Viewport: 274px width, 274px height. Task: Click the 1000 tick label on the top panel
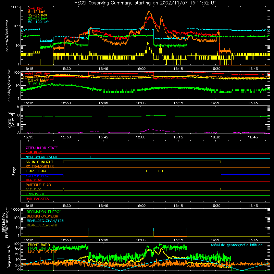[15, 7]
